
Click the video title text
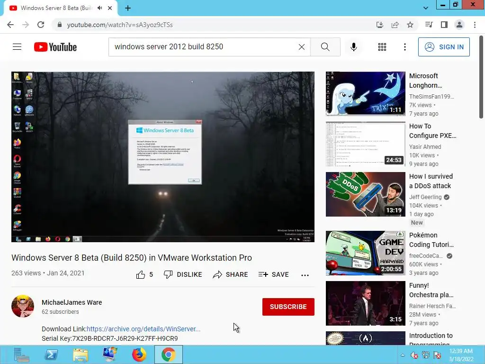(x=132, y=257)
